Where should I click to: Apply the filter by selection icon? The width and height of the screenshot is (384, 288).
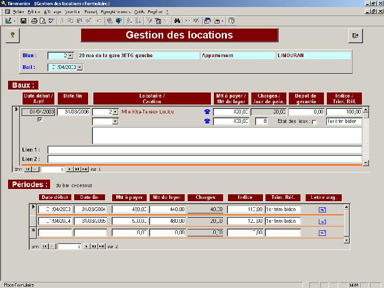tap(149, 21)
